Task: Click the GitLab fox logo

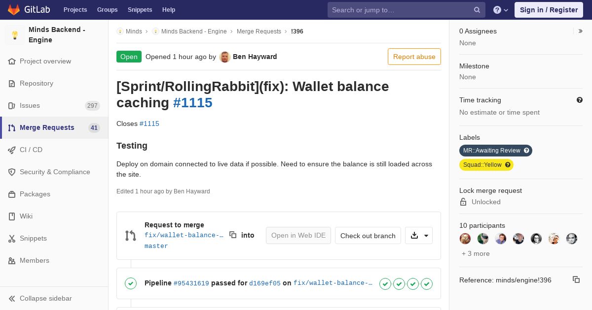Action: click(x=14, y=9)
